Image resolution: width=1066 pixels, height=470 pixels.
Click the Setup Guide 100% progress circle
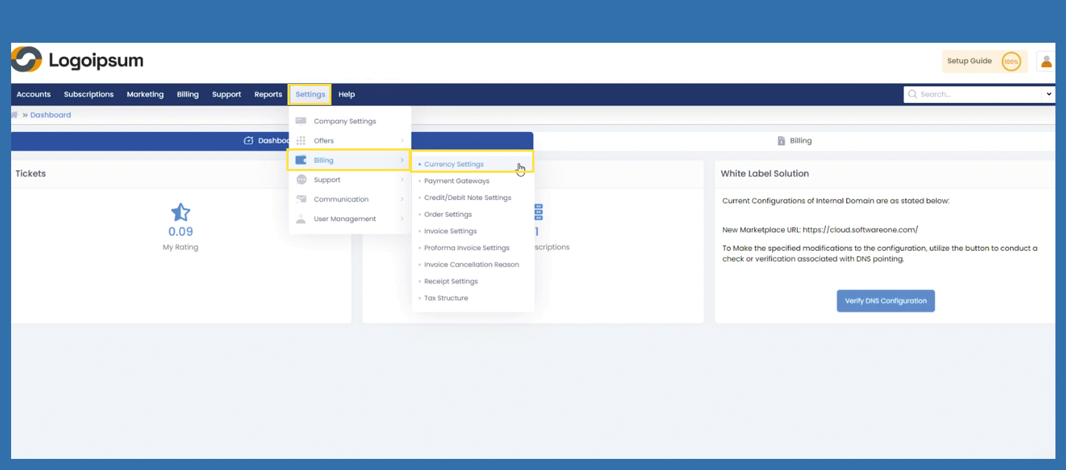1010,62
